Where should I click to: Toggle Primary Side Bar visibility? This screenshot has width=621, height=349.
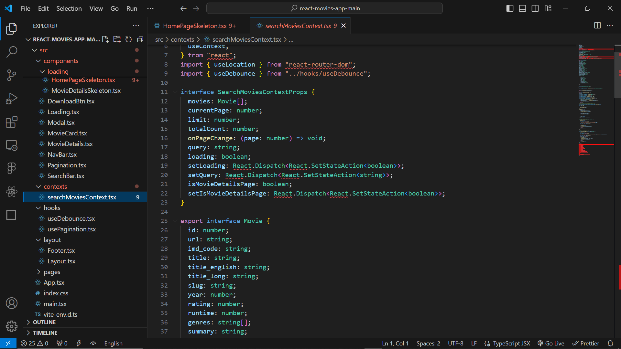click(x=510, y=8)
